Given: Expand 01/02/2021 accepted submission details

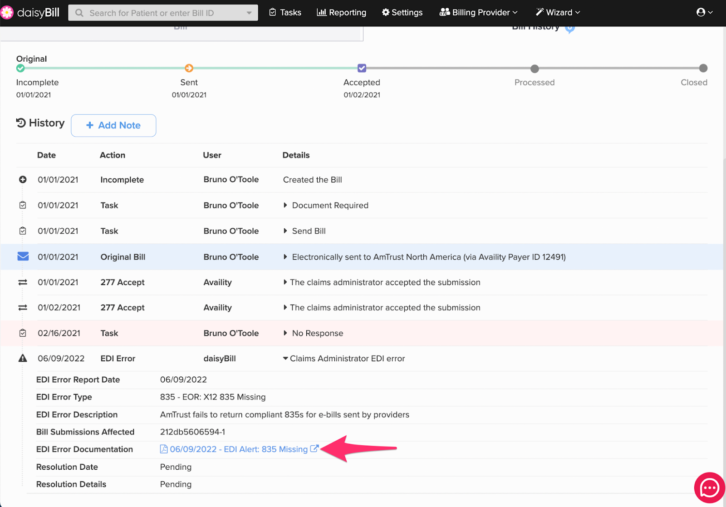Looking at the screenshot, I should click(x=285, y=308).
